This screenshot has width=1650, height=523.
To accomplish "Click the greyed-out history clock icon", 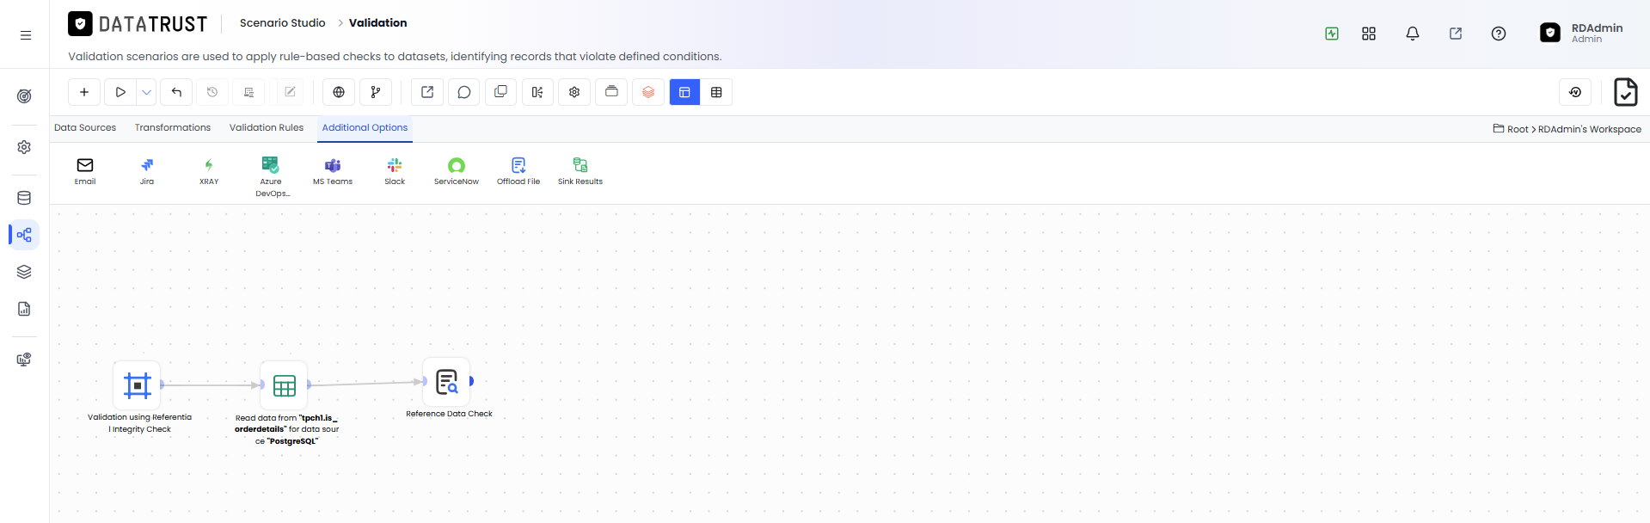I will point(212,92).
